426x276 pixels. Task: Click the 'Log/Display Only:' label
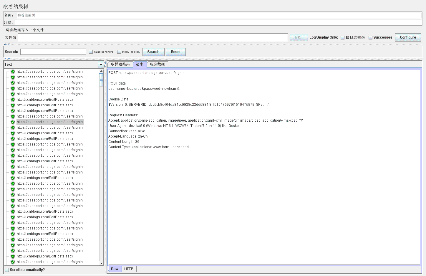coord(324,37)
